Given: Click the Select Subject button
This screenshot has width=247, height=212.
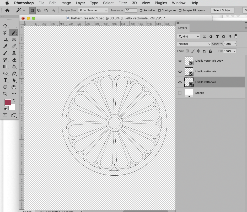Looking at the screenshot, I should click(x=222, y=10).
